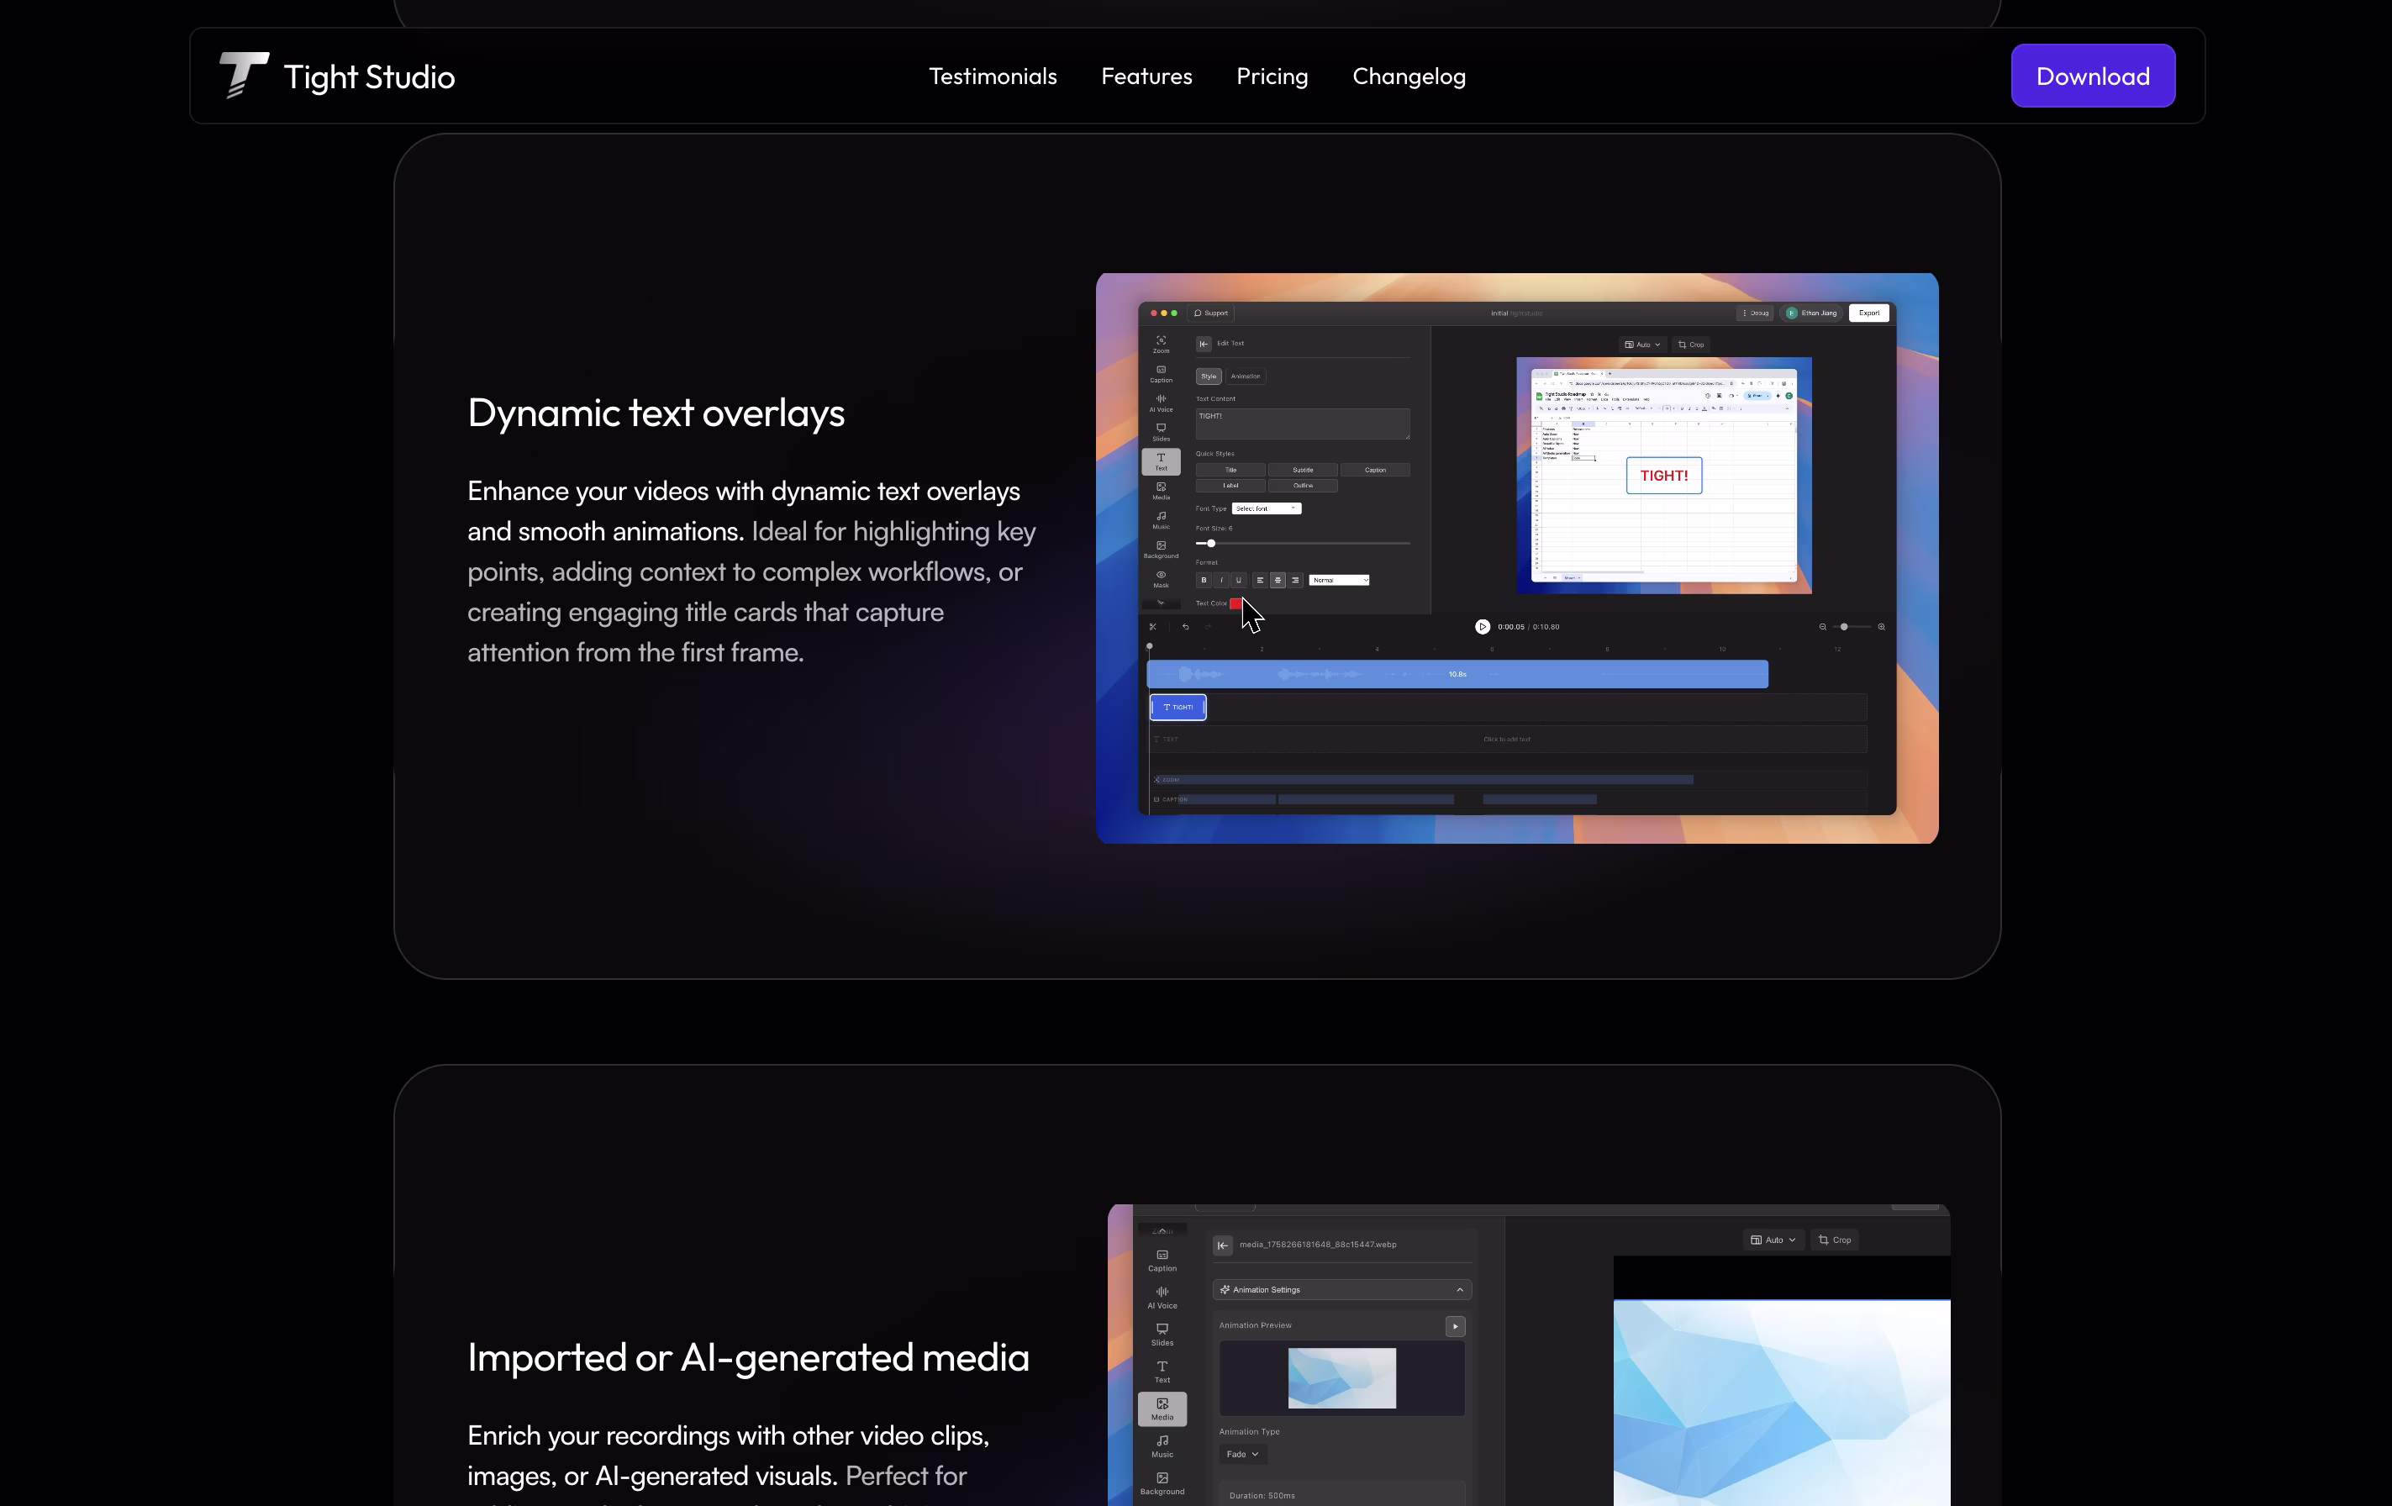Open the Pricing nav item
Screen dimensions: 2392x1506
(1272, 76)
